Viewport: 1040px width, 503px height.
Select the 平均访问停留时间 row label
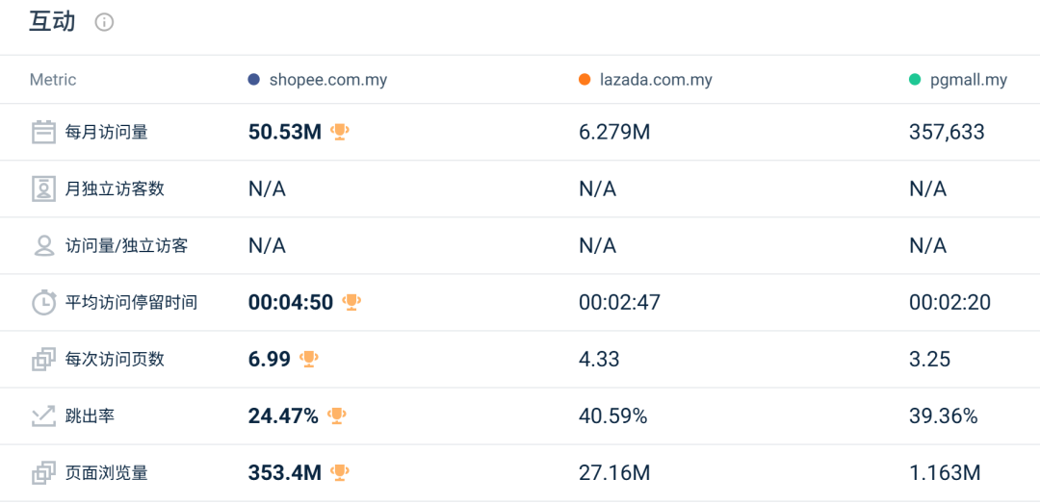pyautogui.click(x=131, y=303)
